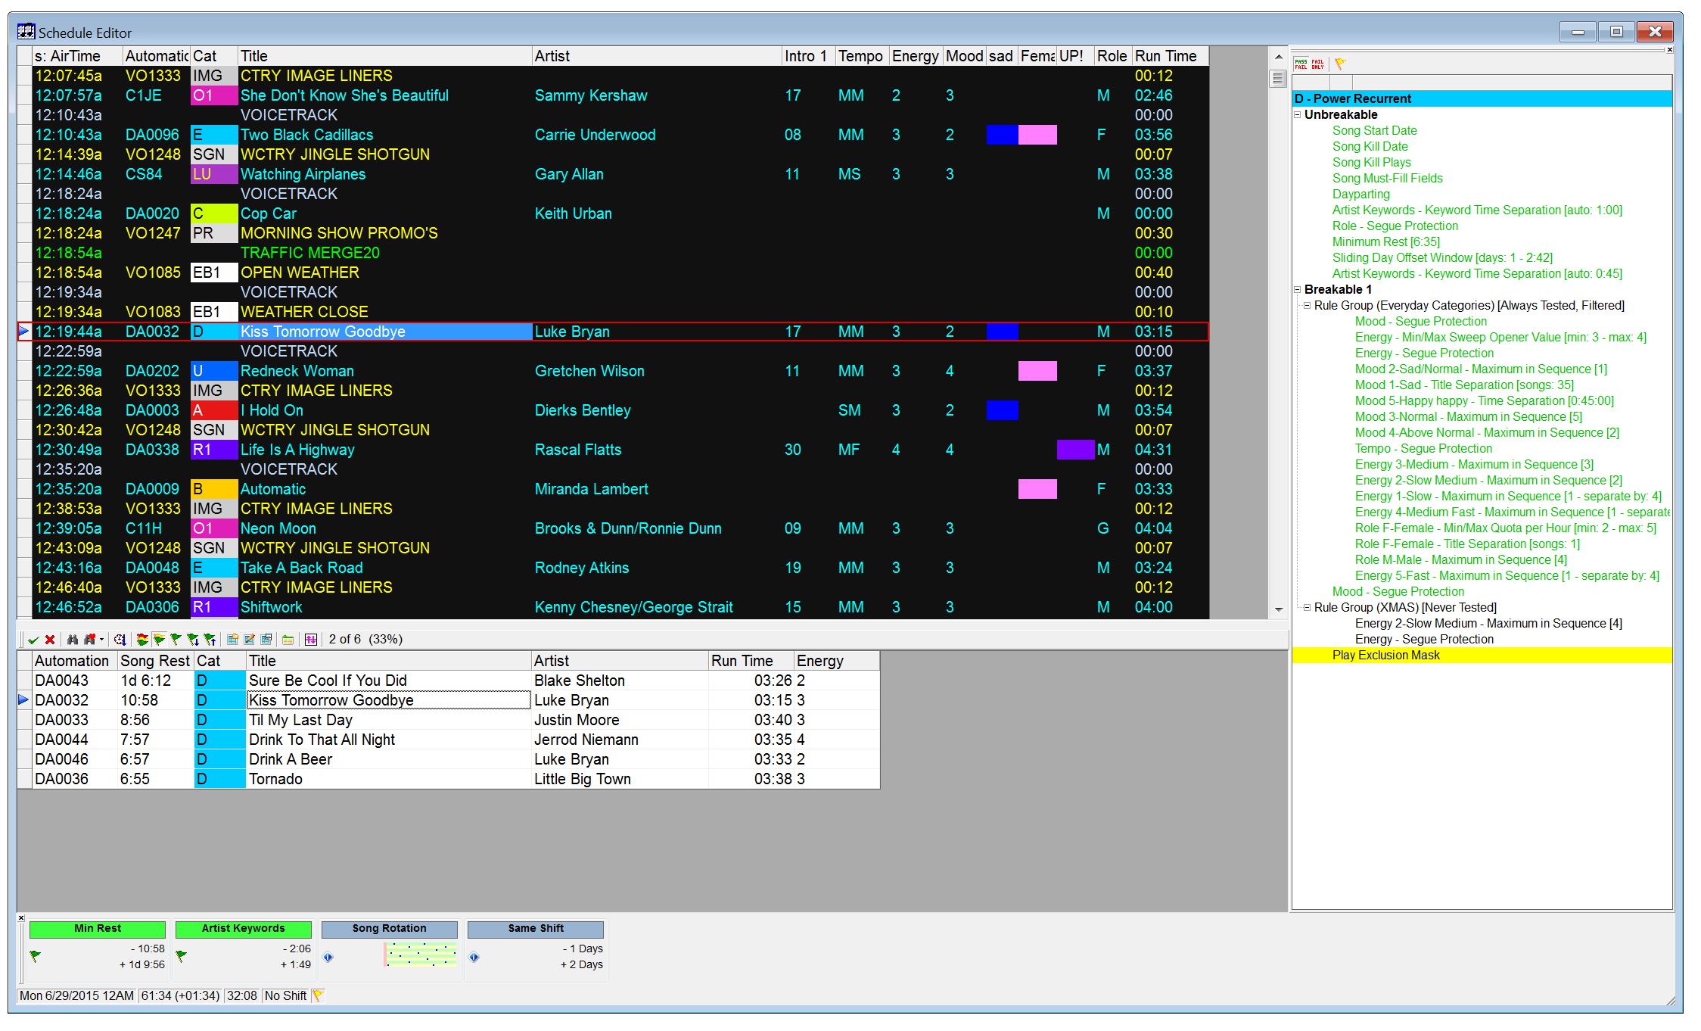Click the binoculars search icon

73,640
